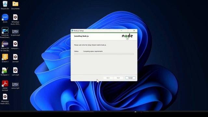Click the Node.js Setup title bar icon
This screenshot has height=117, width=208.
pyautogui.click(x=72, y=31)
